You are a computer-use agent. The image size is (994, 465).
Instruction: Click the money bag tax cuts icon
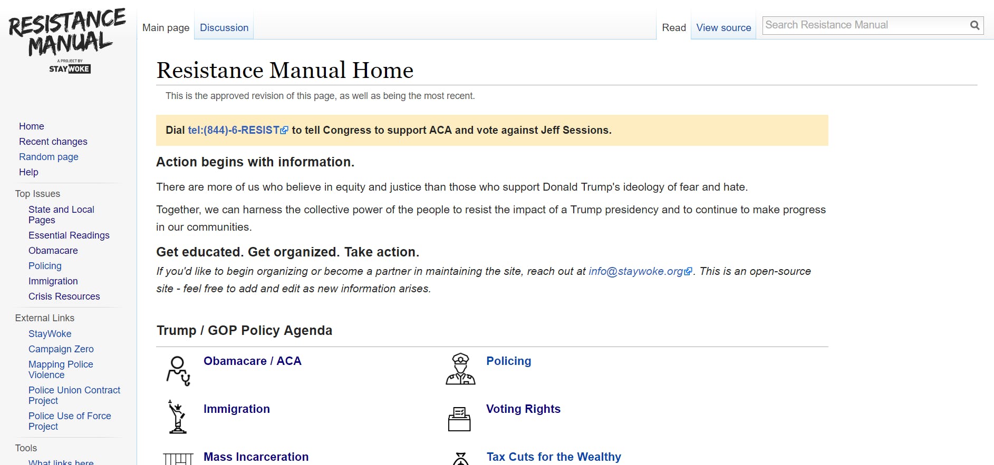tap(460, 459)
